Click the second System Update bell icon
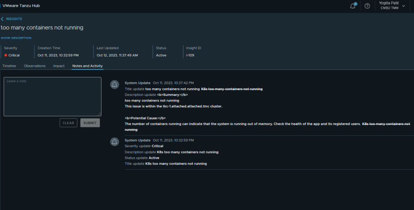 click(115, 141)
